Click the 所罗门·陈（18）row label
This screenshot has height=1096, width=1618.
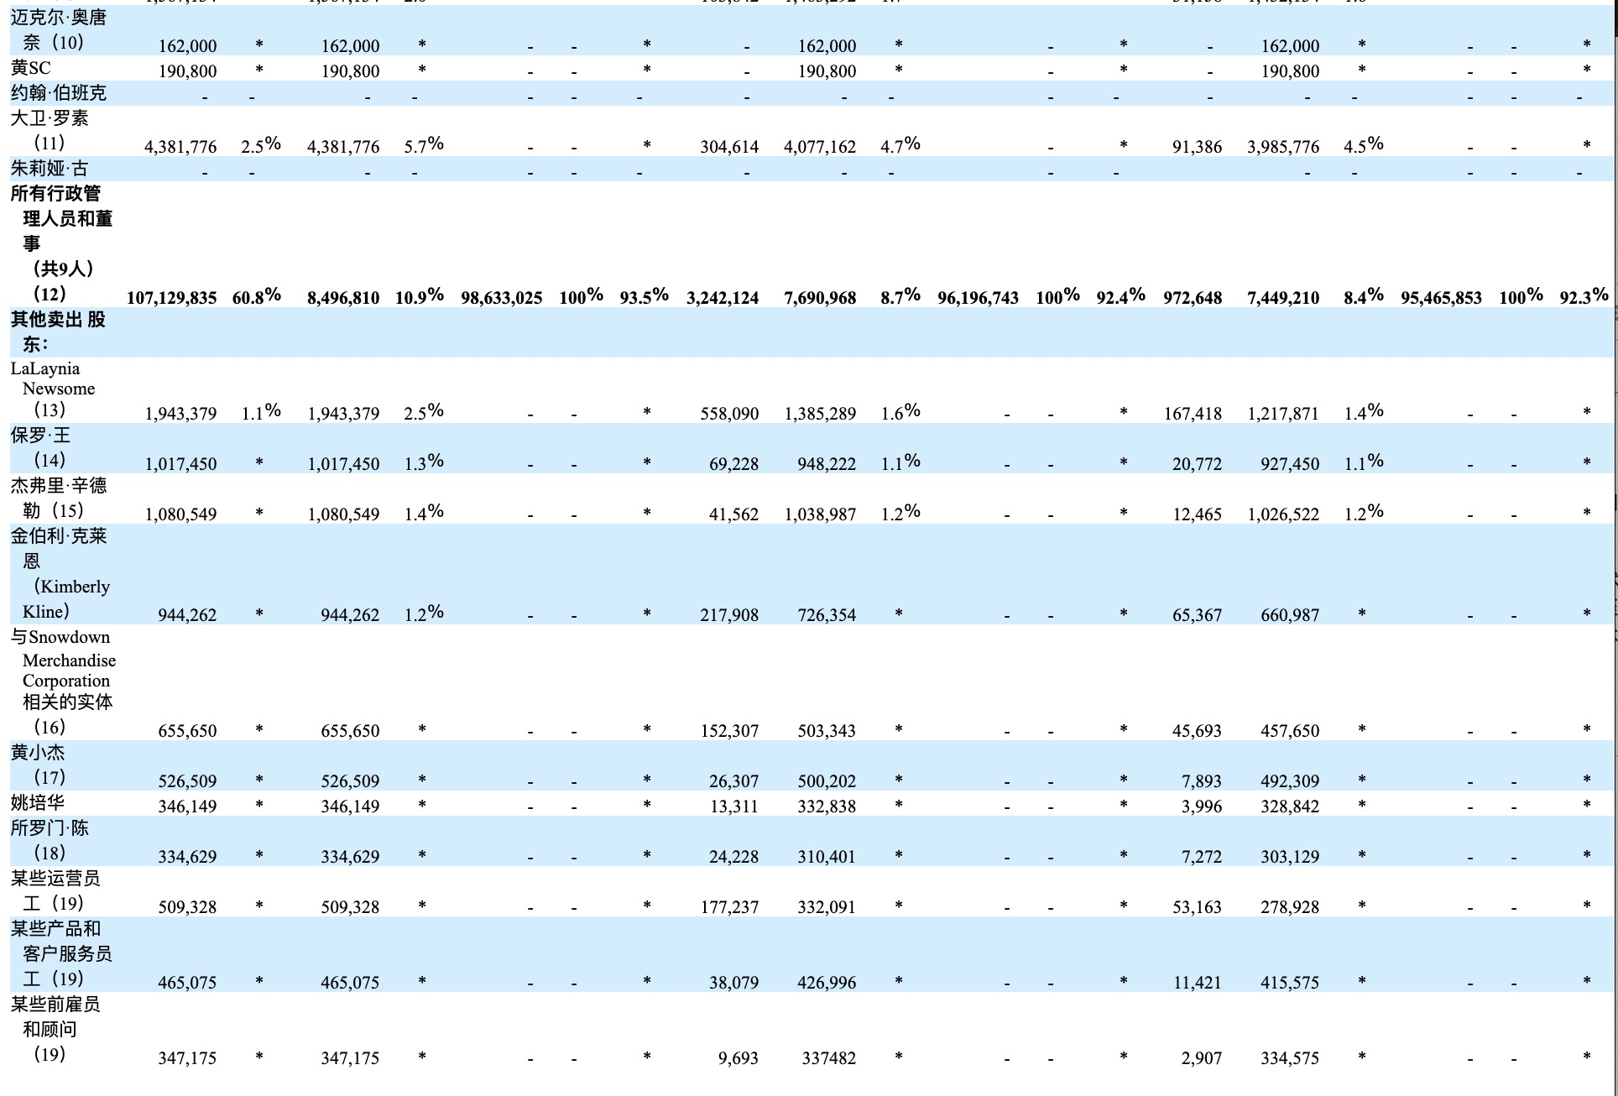50,841
